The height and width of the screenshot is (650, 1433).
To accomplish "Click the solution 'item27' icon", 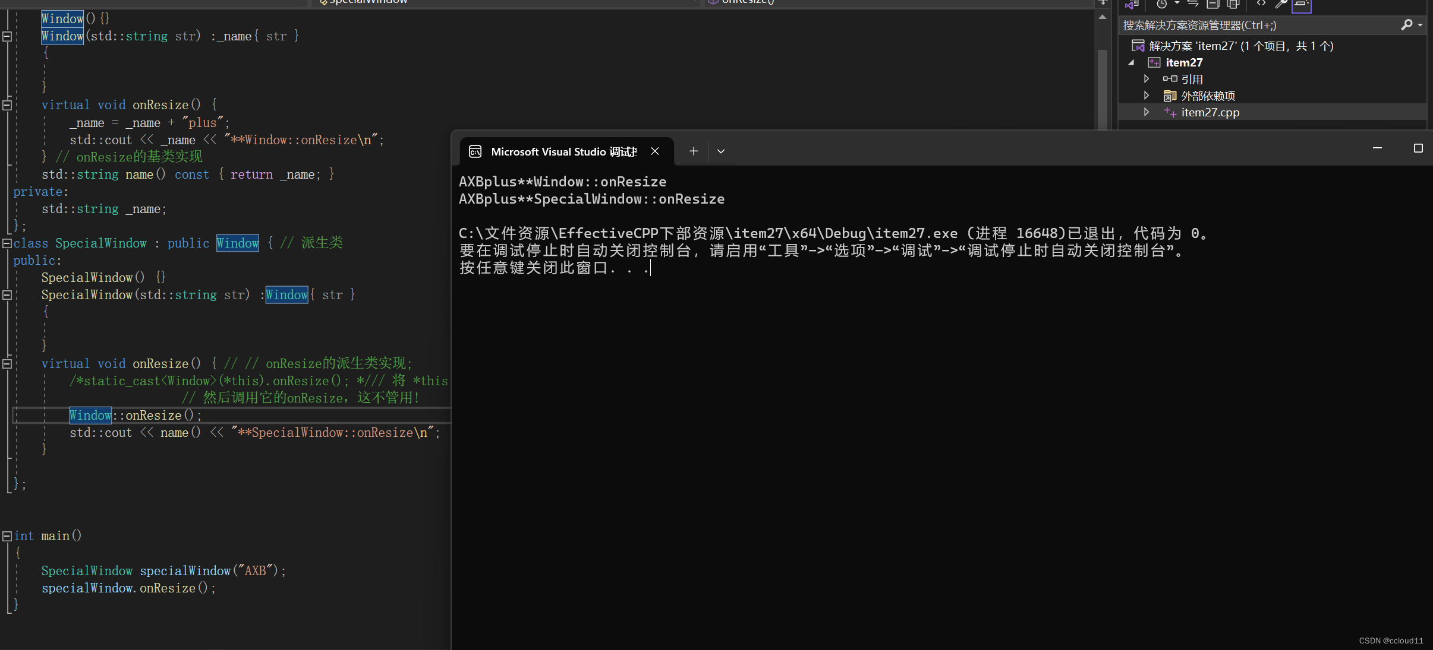I will (1138, 46).
